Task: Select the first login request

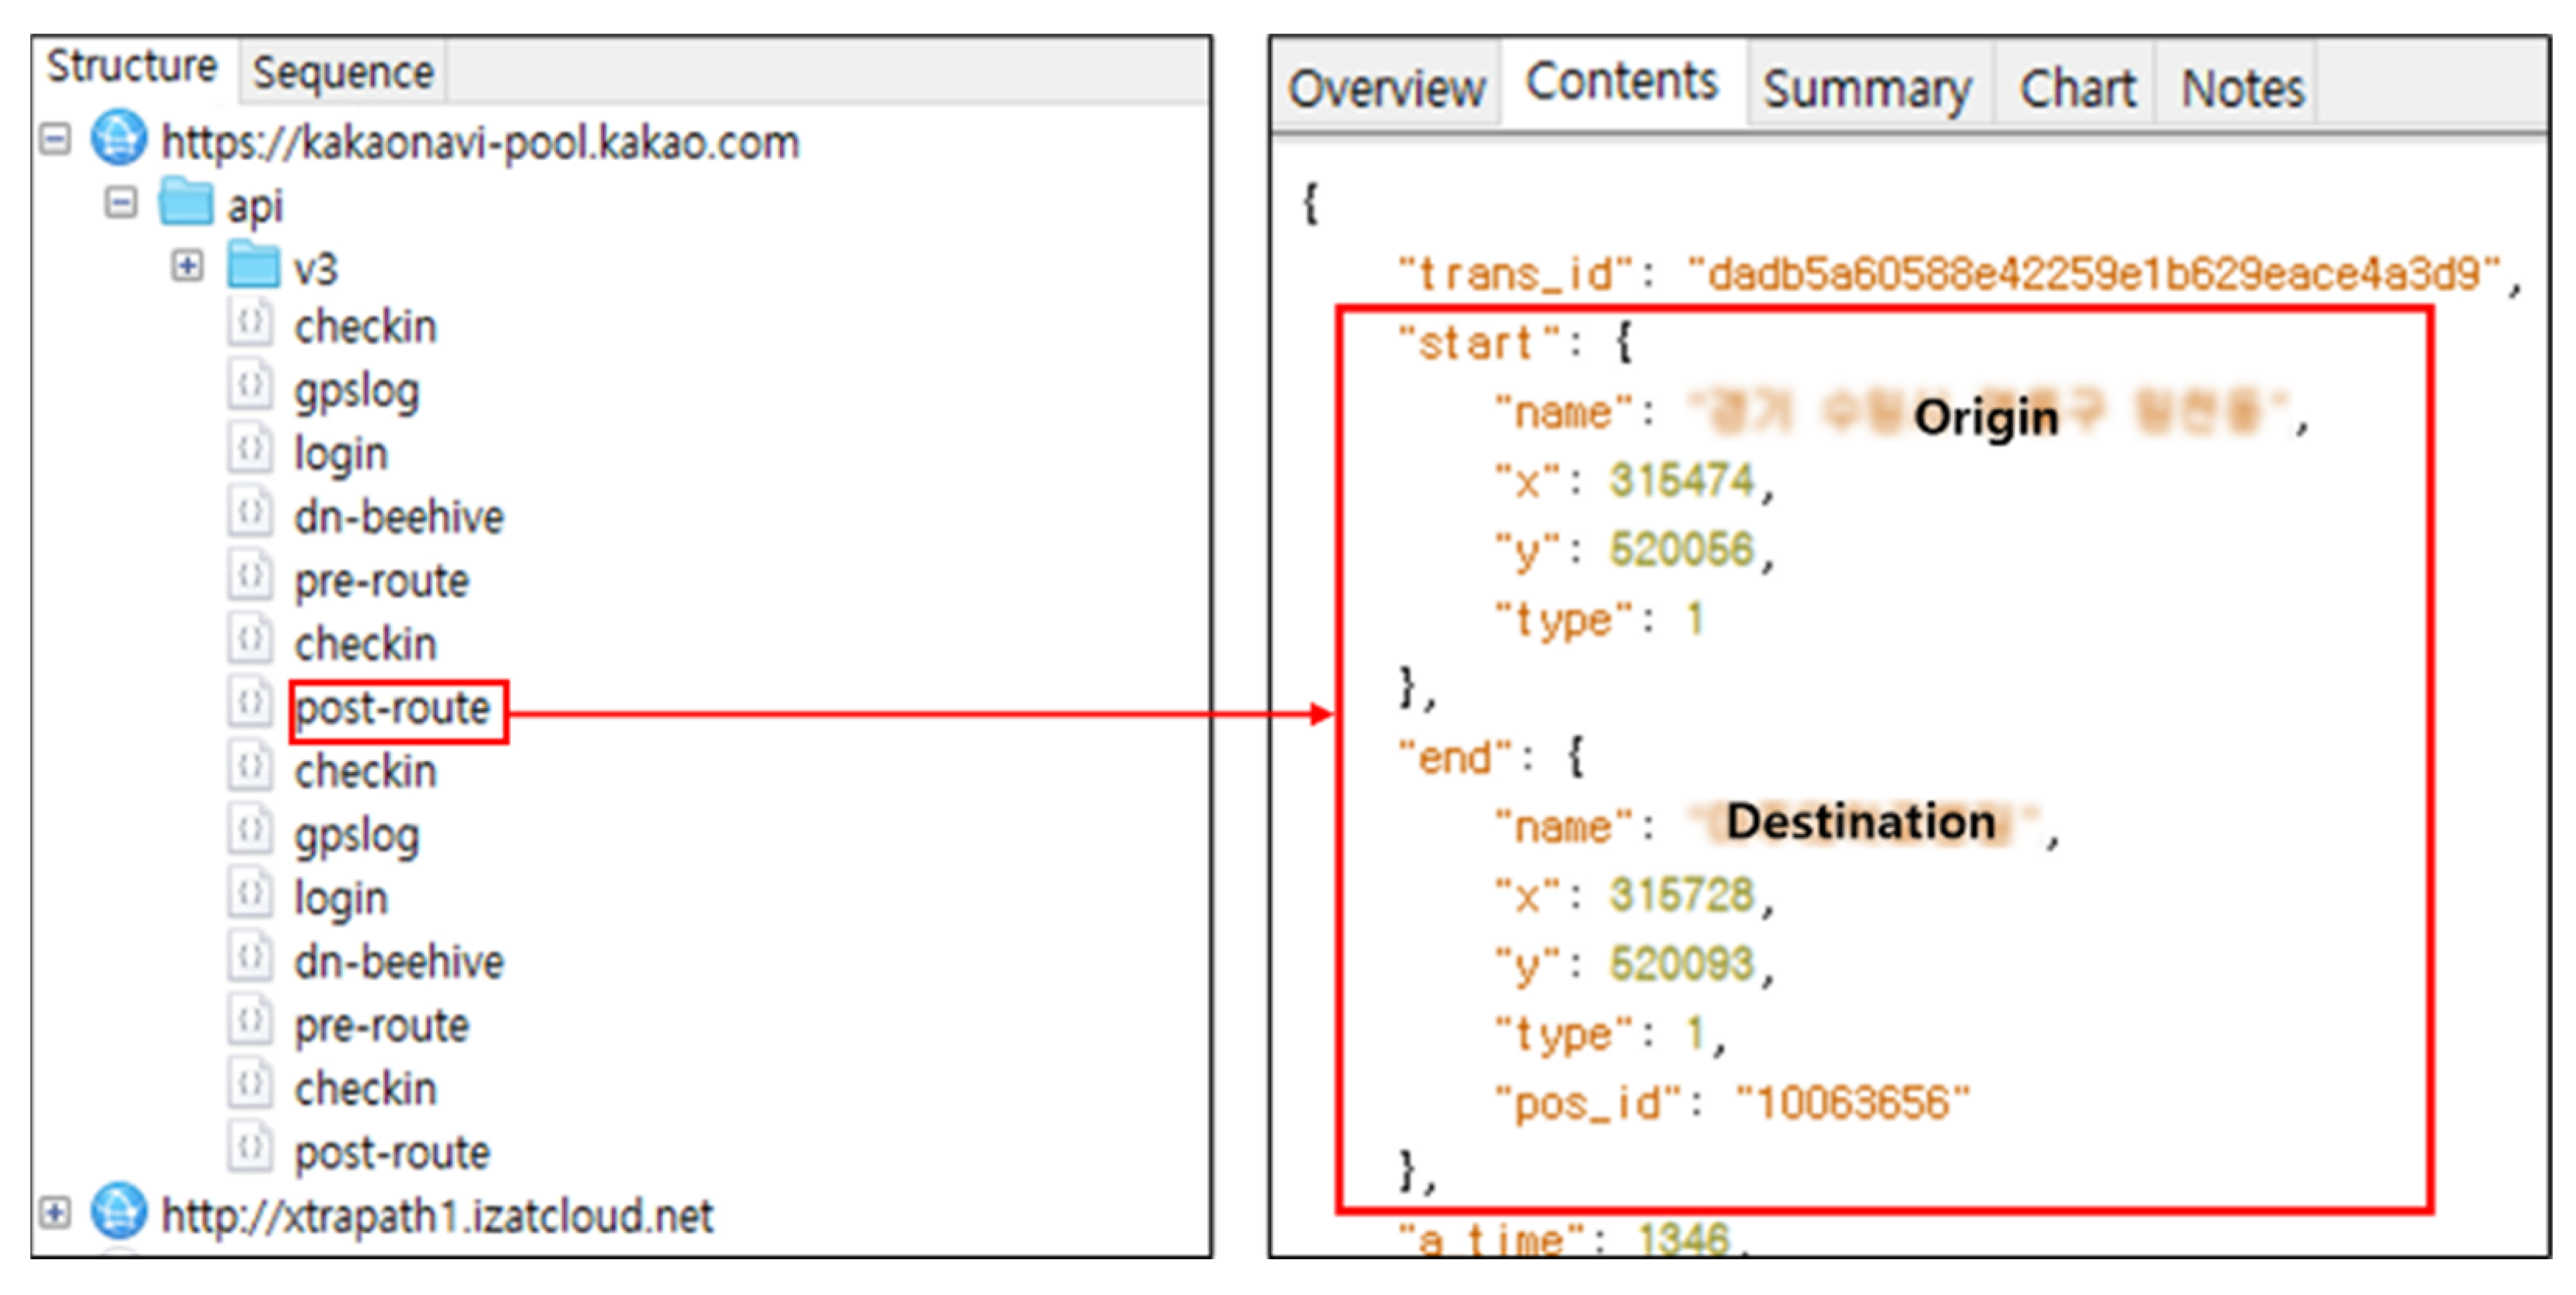Action: pyautogui.click(x=340, y=454)
